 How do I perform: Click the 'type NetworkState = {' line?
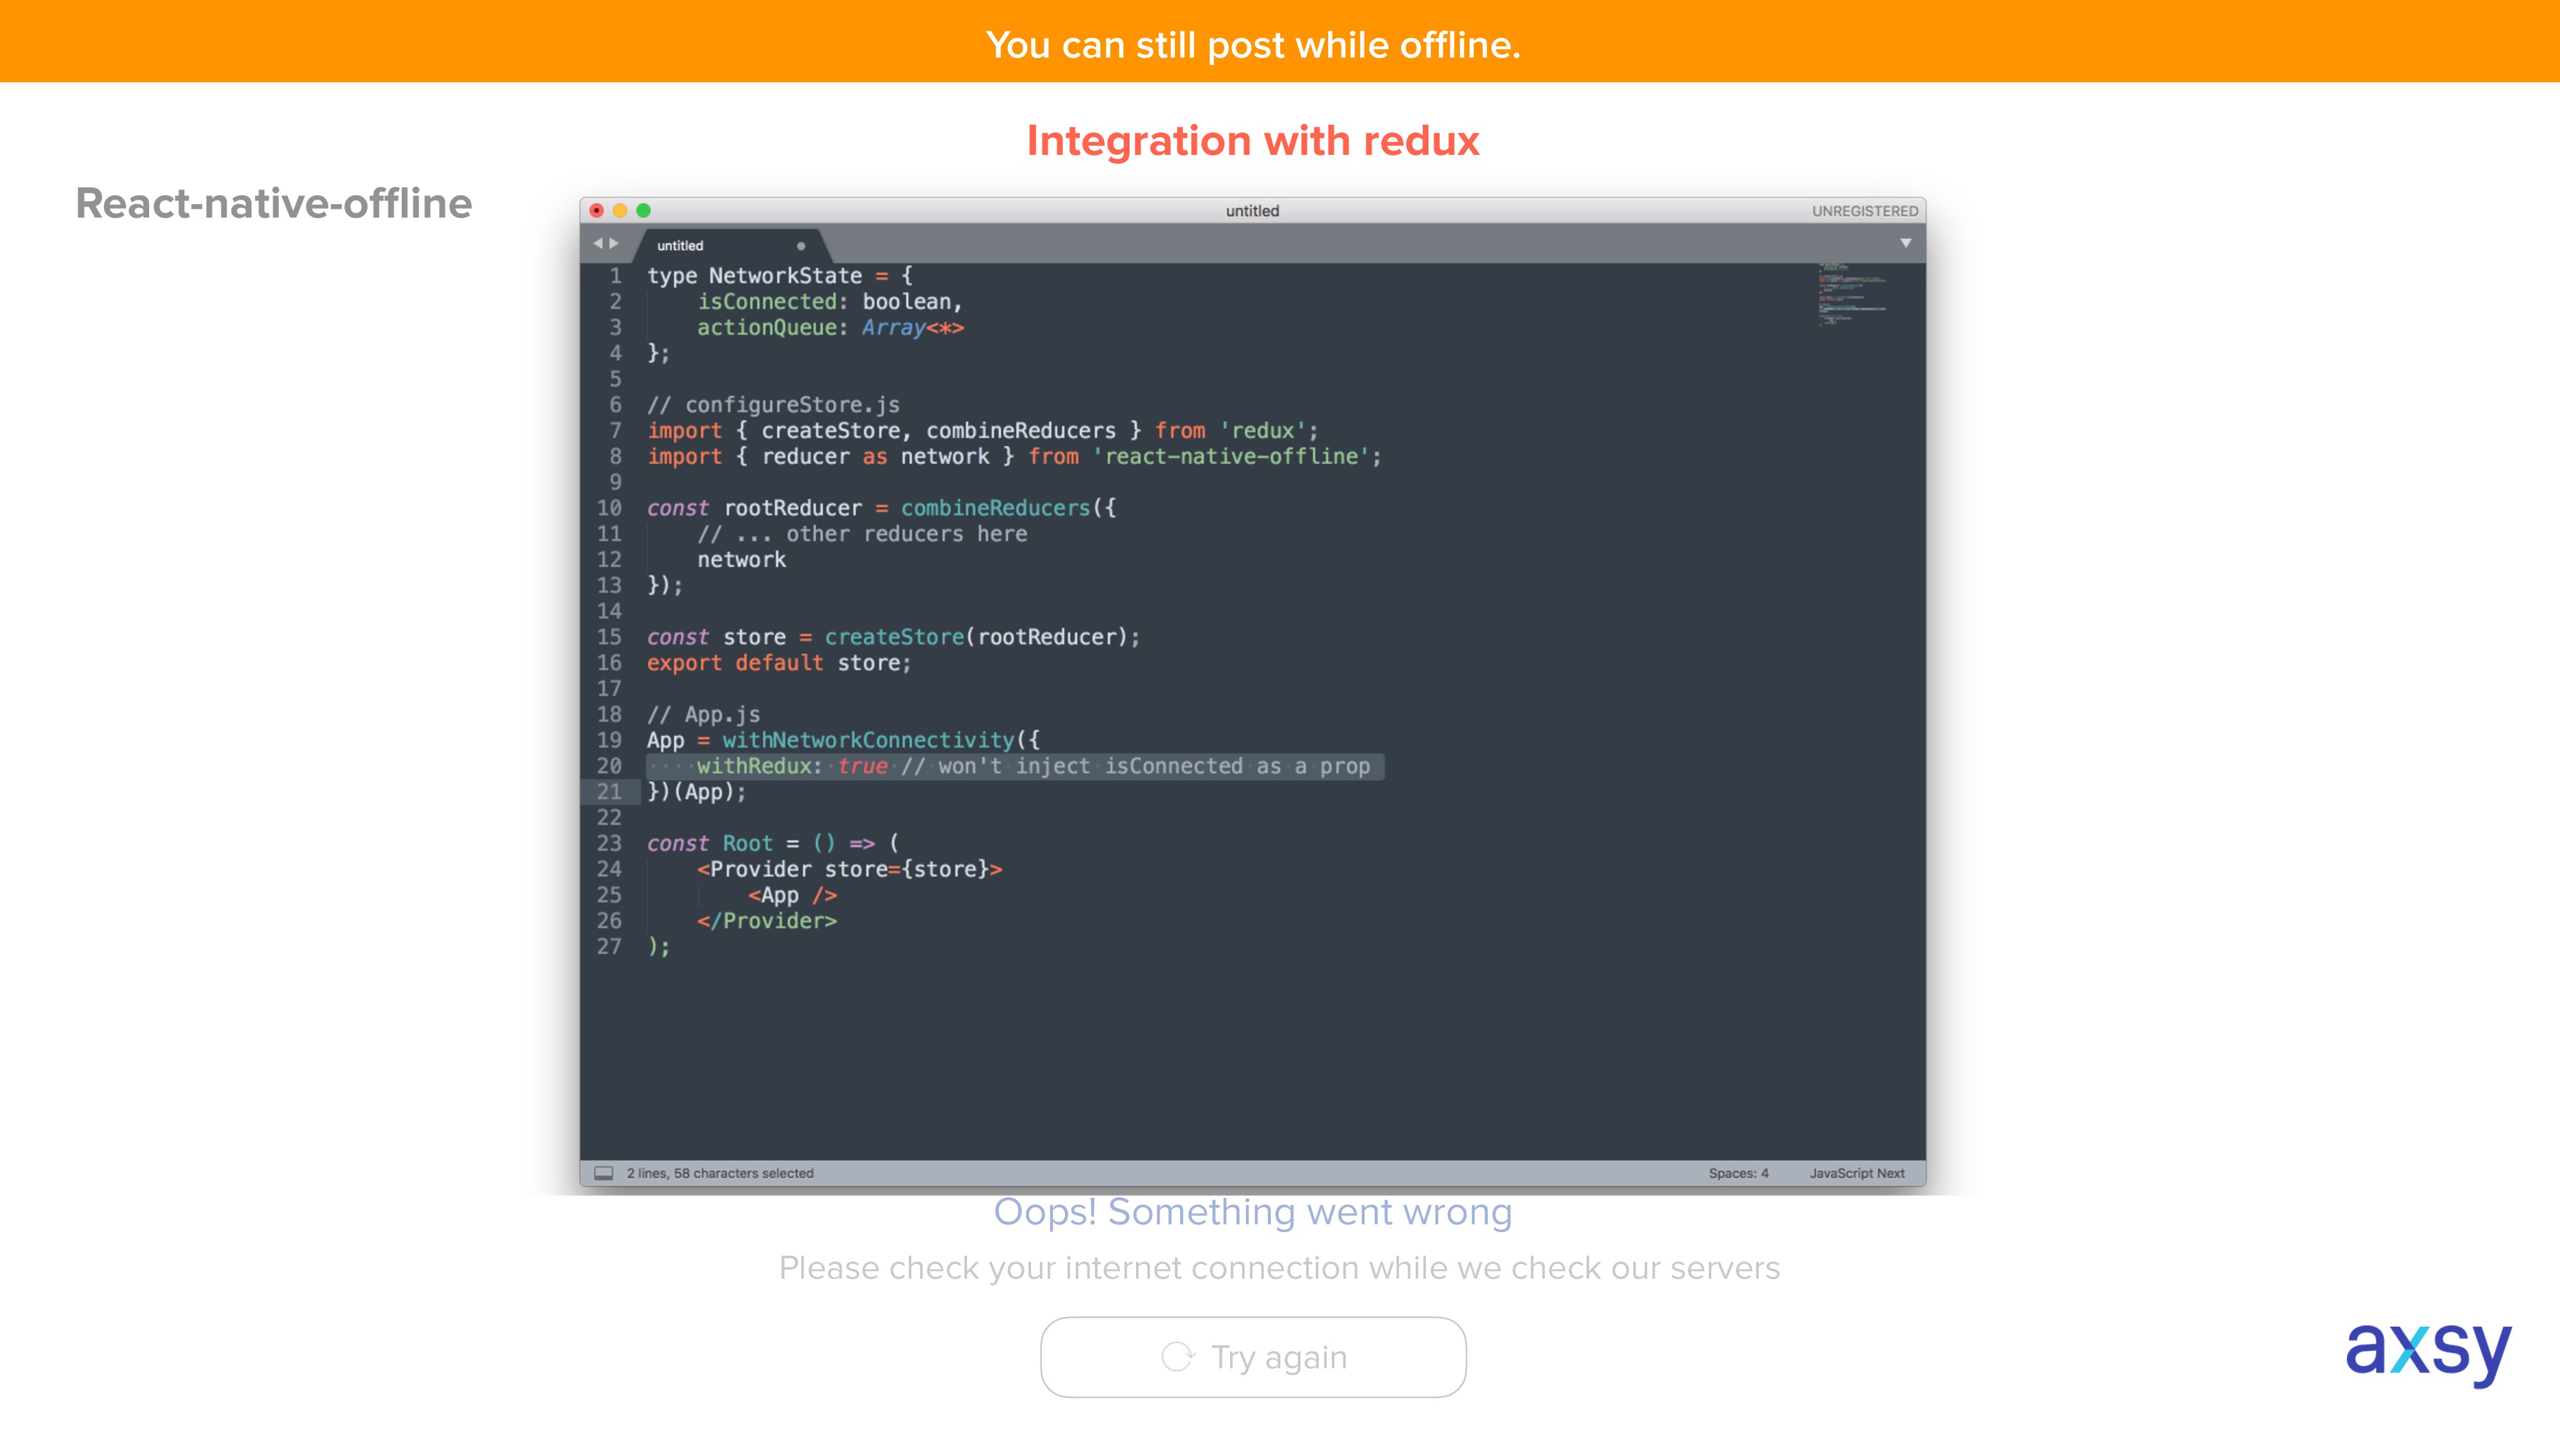[780, 276]
